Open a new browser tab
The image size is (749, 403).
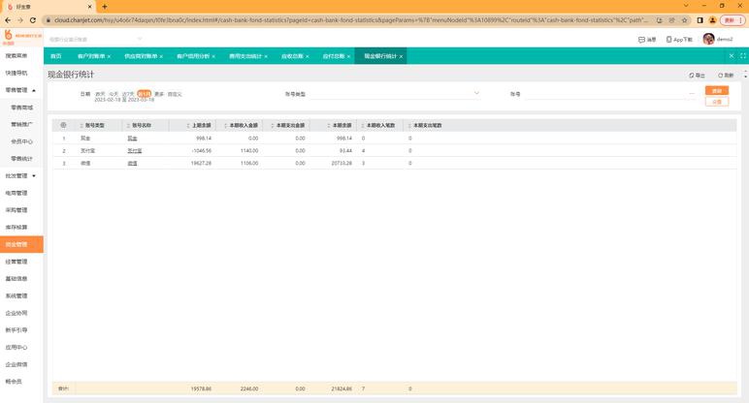pos(105,7)
